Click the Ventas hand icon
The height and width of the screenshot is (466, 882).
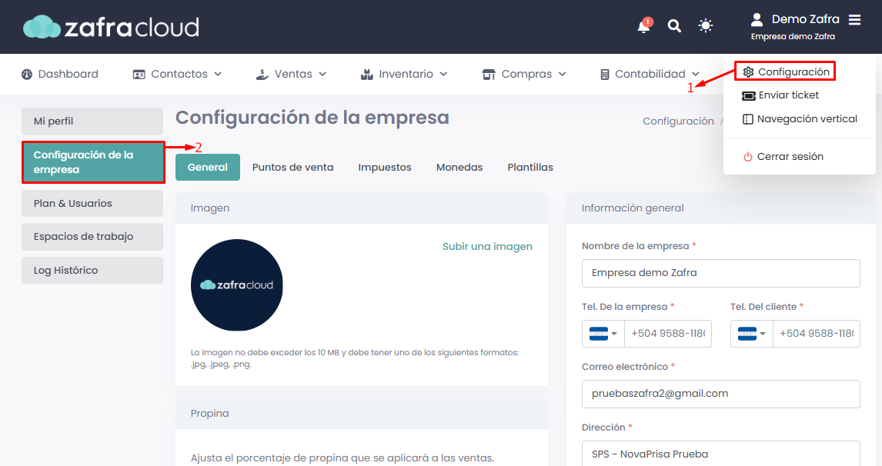pos(262,74)
